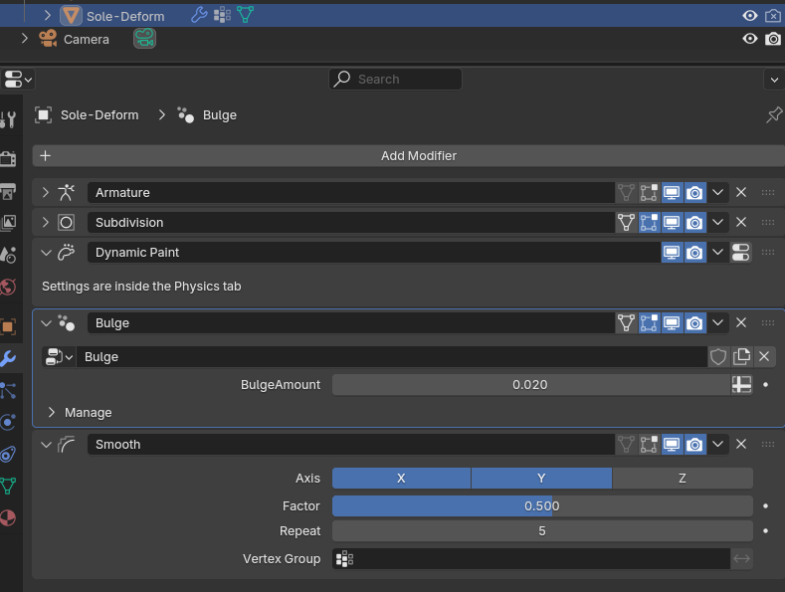Expand the Manage subpanel
The width and height of the screenshot is (785, 592).
coord(52,413)
